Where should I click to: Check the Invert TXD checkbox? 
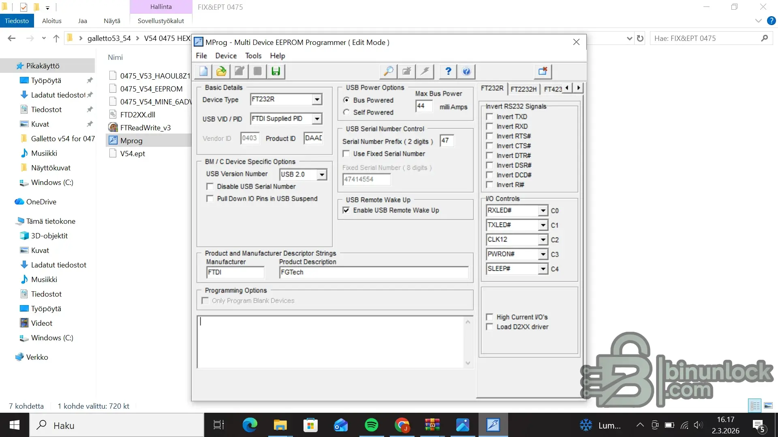489,117
